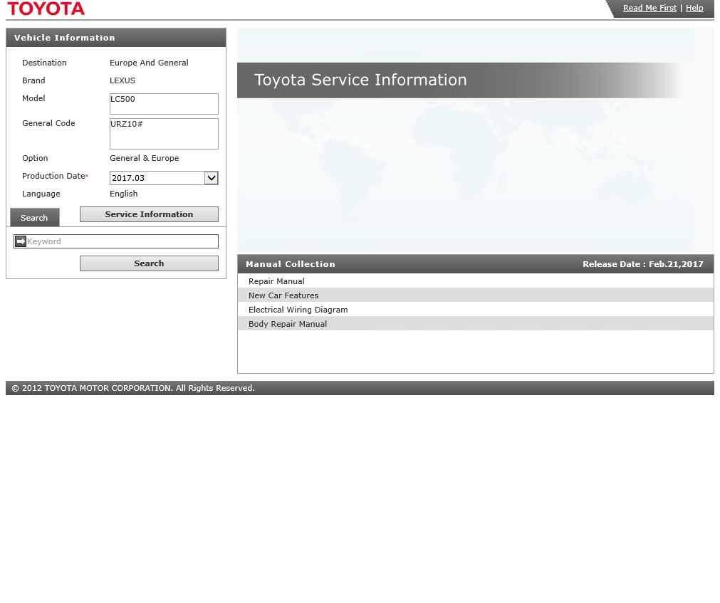Click the Vehicle Information panel header
This screenshot has height=603, width=720.
[116, 38]
